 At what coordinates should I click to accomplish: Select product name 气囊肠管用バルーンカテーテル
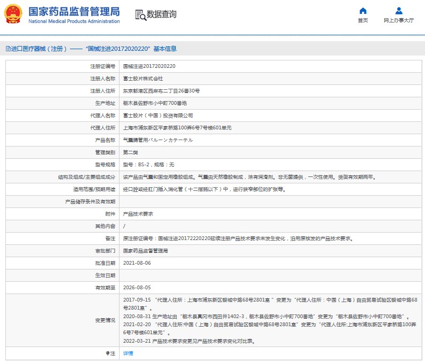coord(158,140)
